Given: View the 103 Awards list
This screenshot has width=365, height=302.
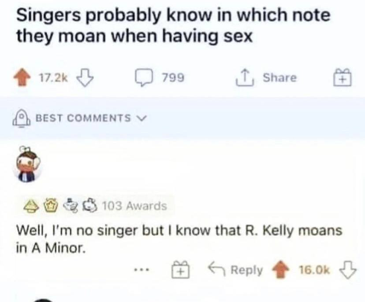Looking at the screenshot, I should click(134, 206).
